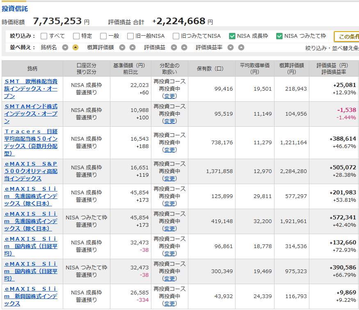Click 変更 in row with 保有数 96,861
359x310 pixels.
point(169,253)
